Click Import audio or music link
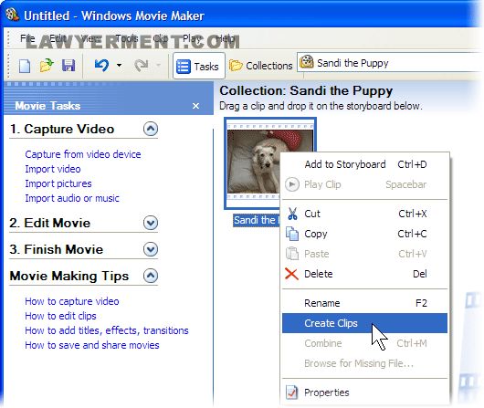The height and width of the screenshot is (408, 484). pos(72,198)
